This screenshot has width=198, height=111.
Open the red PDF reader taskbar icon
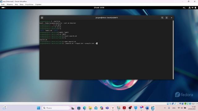(124, 108)
